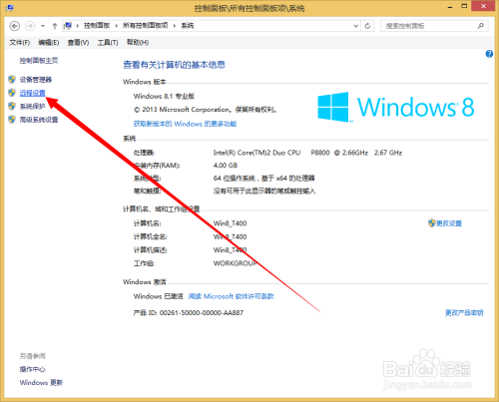Expand the address bar history dropdown

click(355, 26)
